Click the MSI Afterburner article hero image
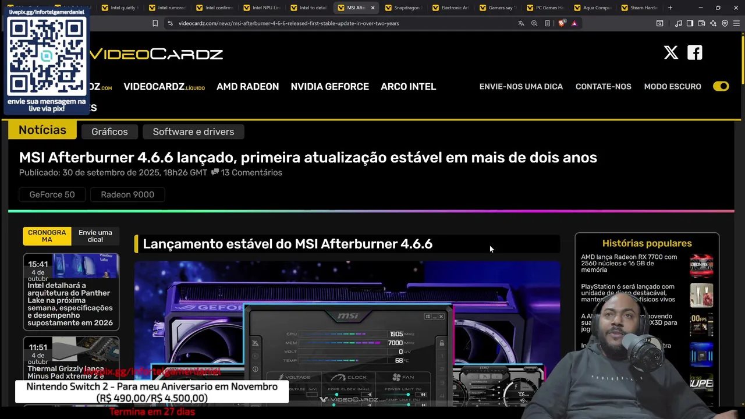The image size is (745, 419). [347, 333]
